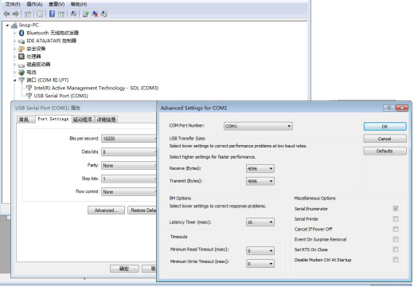Open the Minimum Write Timeout dropdown
The width and height of the screenshot is (414, 287).
260,264
